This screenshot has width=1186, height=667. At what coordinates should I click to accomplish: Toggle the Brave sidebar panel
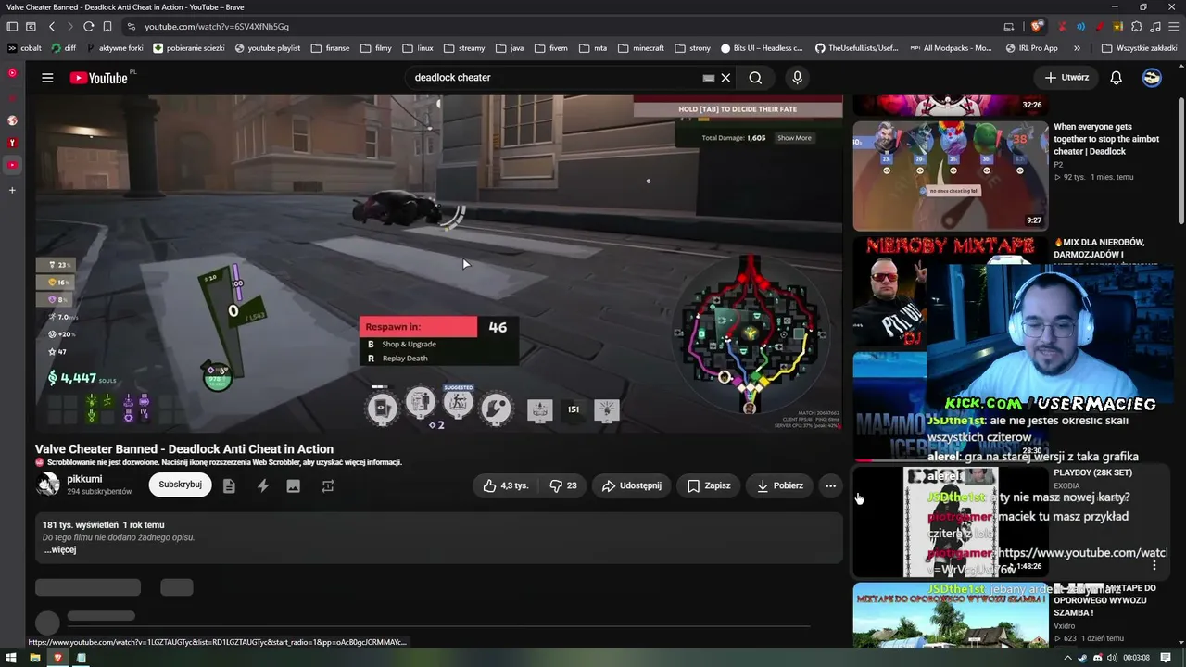(x=13, y=27)
